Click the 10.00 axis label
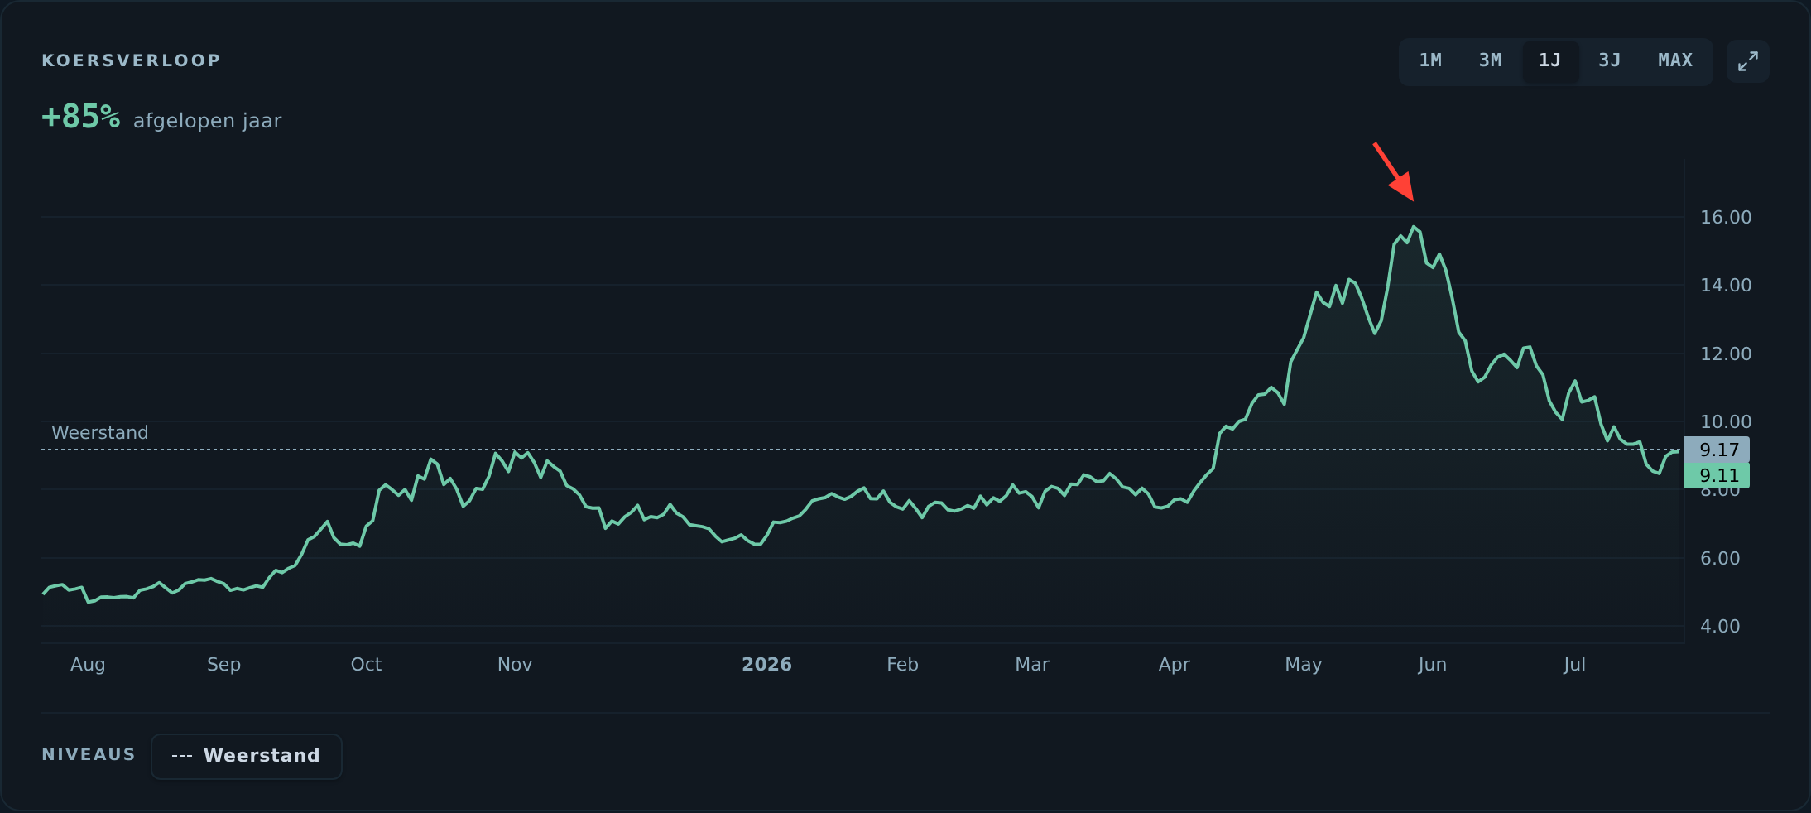This screenshot has height=813, width=1811. 1726,421
